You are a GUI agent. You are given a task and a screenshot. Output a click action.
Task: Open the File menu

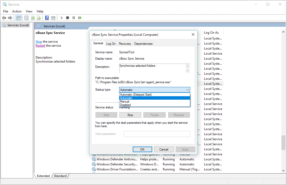(6, 11)
